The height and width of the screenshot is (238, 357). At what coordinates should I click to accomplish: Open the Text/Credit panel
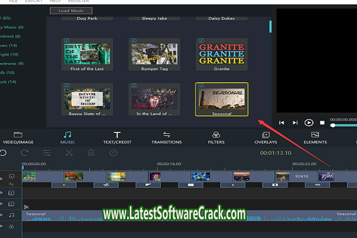pyautogui.click(x=117, y=137)
